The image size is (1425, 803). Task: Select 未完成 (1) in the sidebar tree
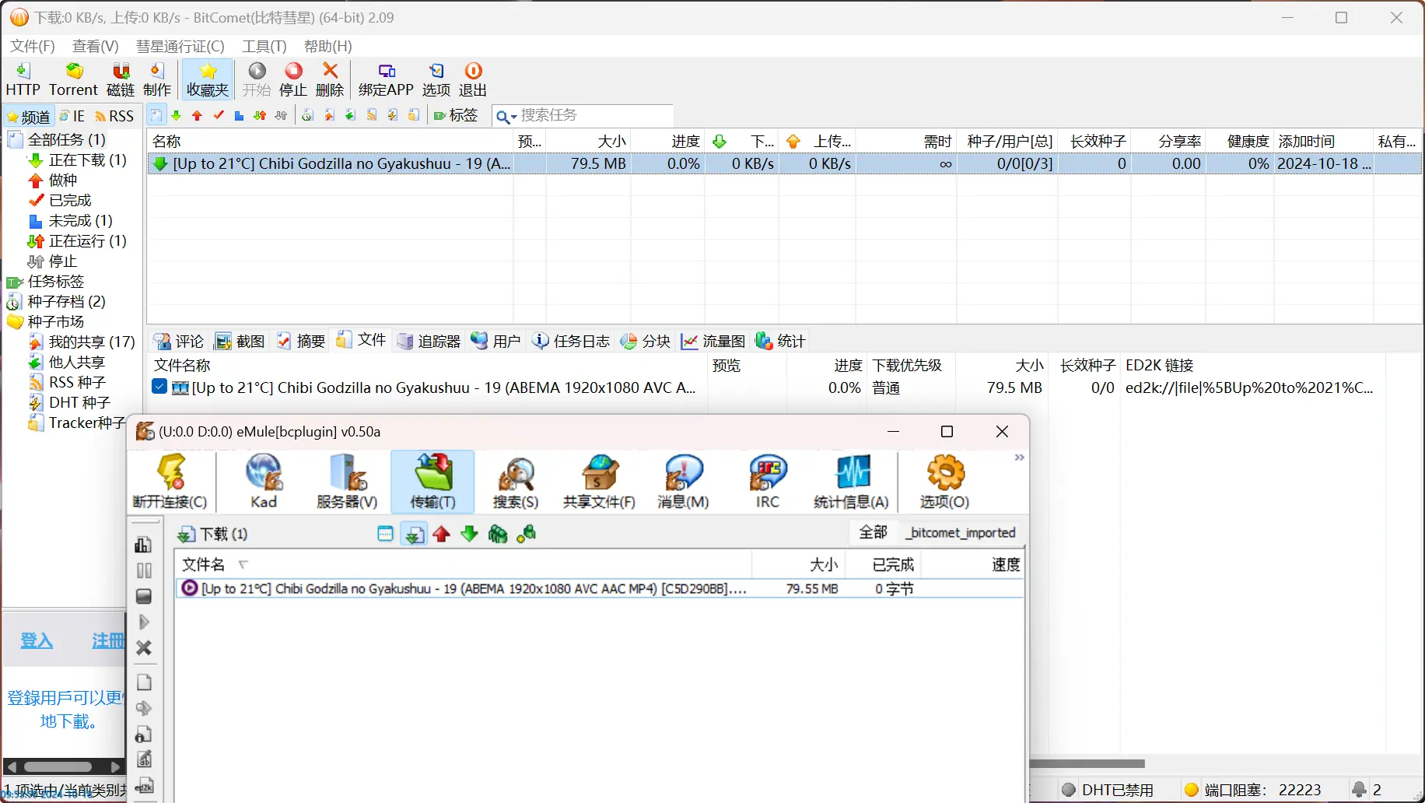tap(71, 220)
